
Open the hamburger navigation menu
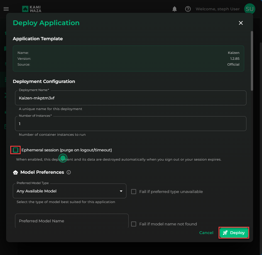6,9
